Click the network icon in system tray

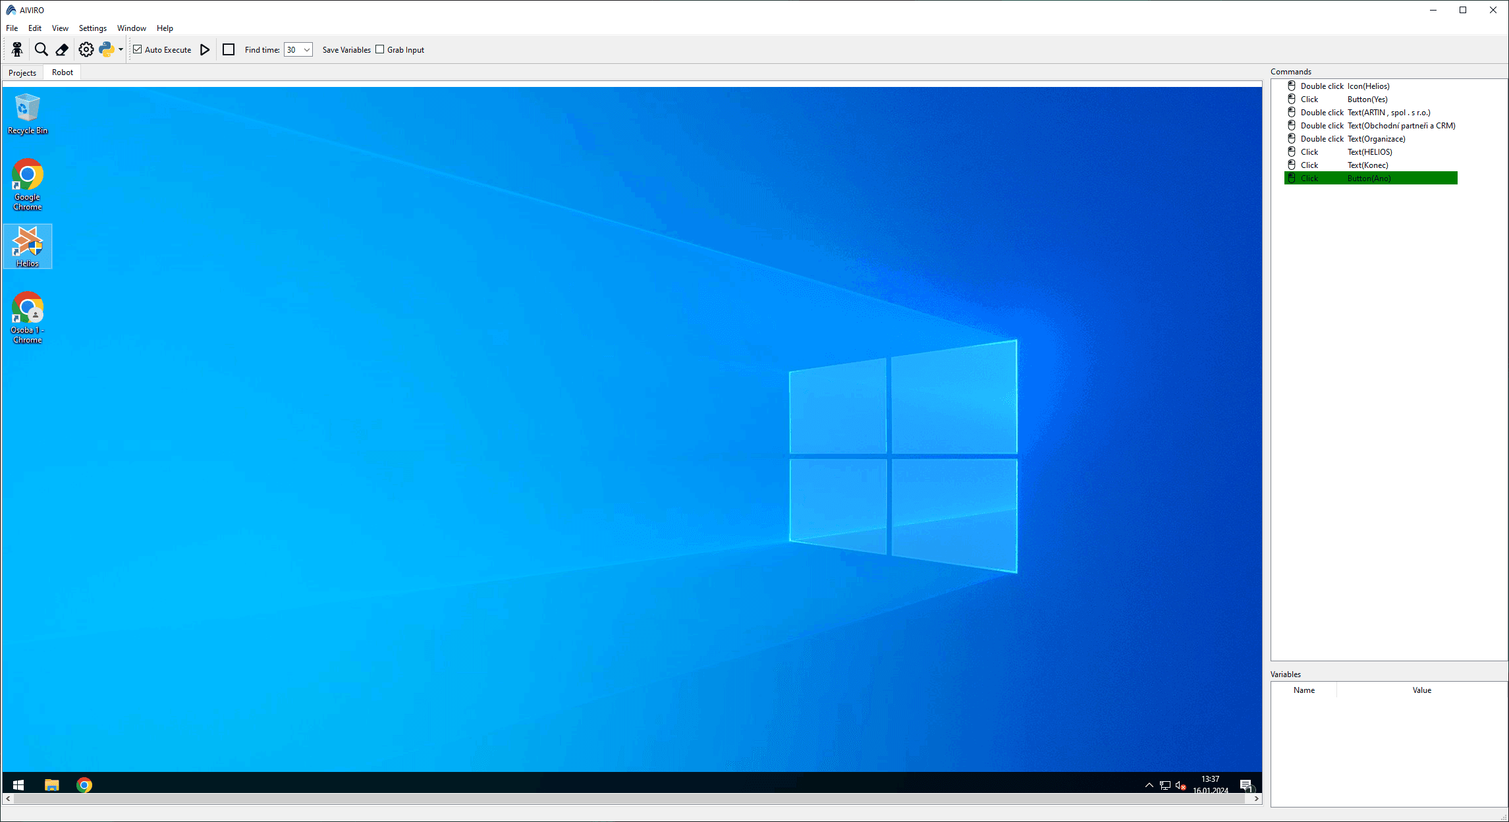[1165, 785]
